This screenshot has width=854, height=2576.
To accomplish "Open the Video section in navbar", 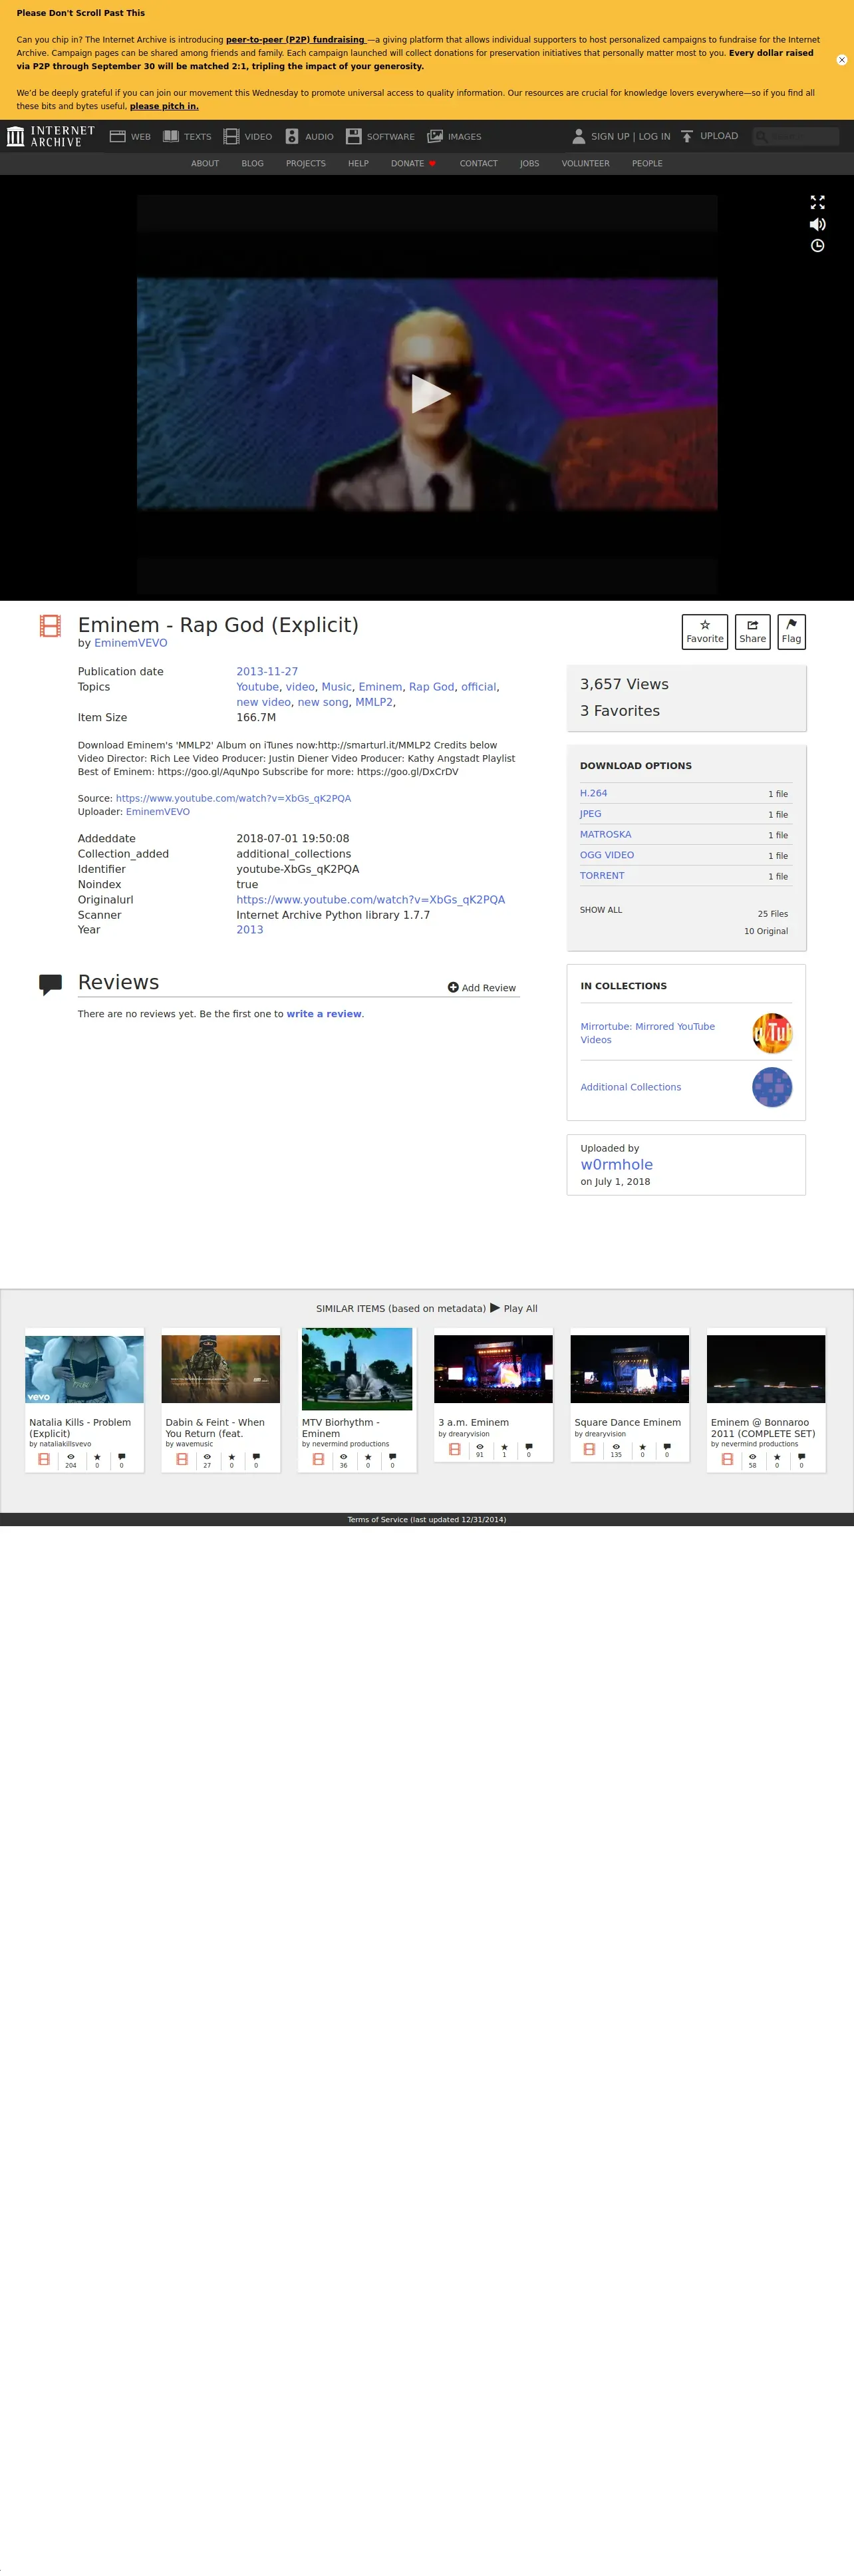I will tap(248, 136).
